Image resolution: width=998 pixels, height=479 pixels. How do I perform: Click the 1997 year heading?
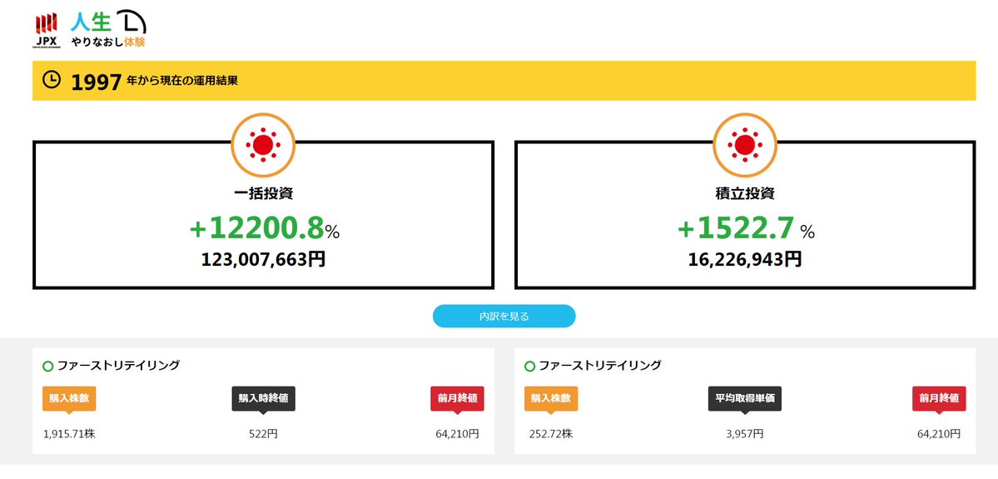click(96, 82)
